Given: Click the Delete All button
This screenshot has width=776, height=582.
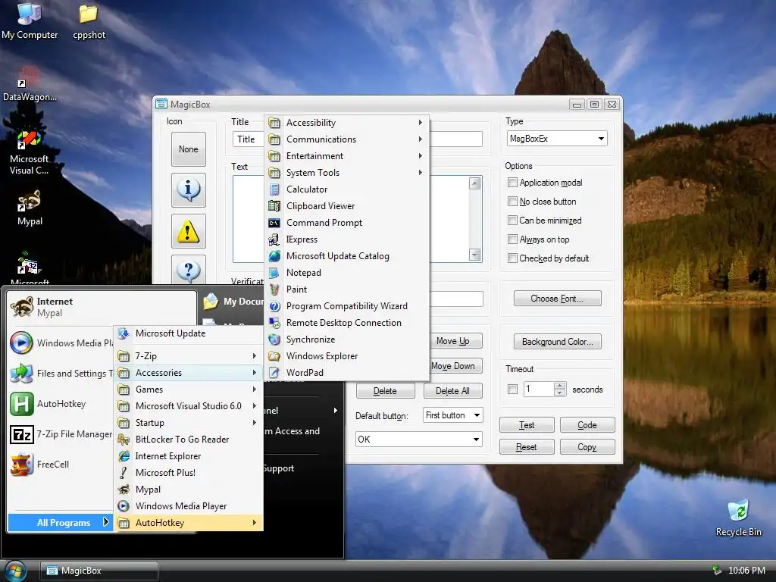Looking at the screenshot, I should coord(453,390).
